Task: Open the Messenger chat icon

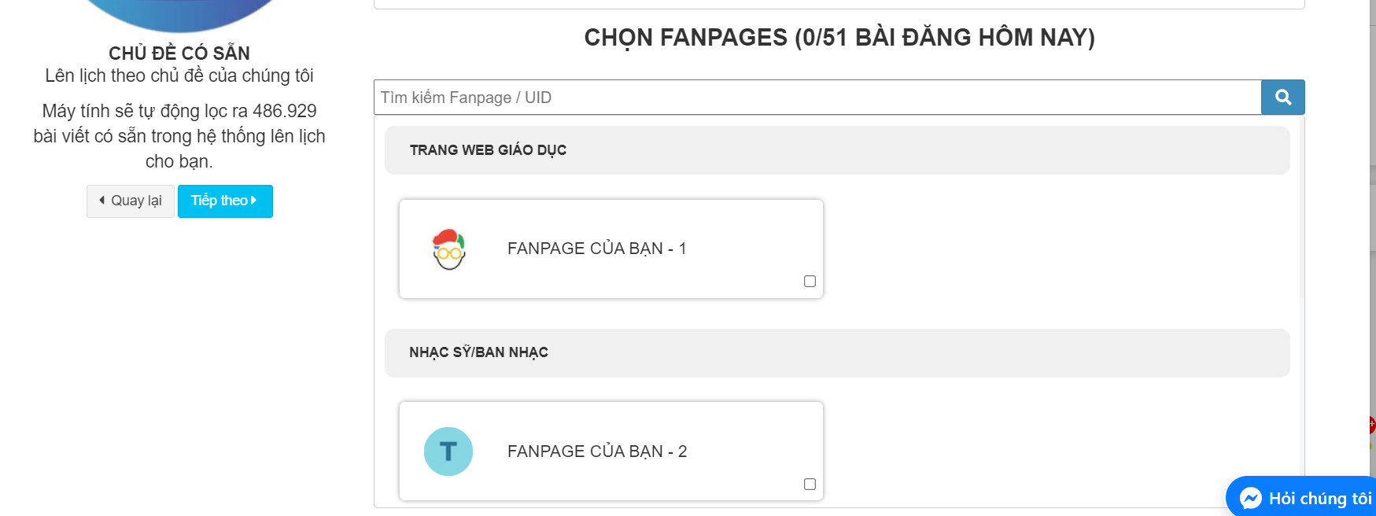Action: 1251,498
